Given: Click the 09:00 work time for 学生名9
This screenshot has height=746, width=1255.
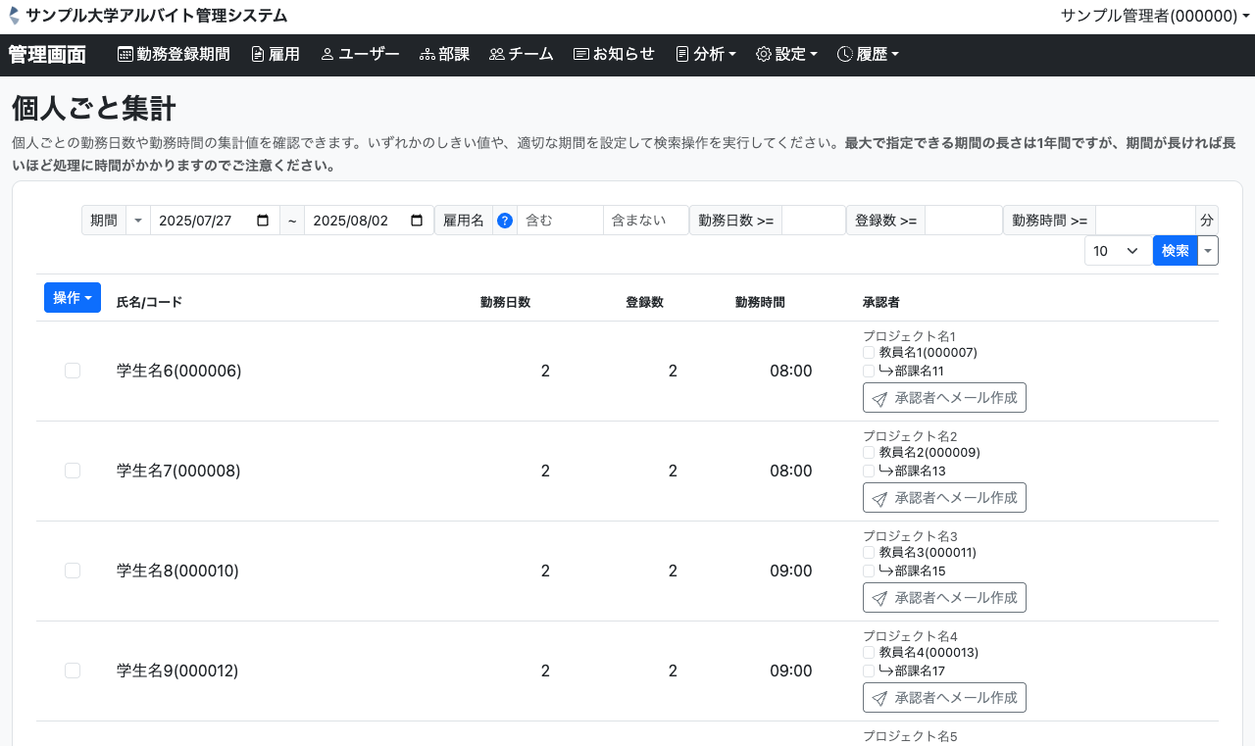Looking at the screenshot, I should [x=791, y=671].
